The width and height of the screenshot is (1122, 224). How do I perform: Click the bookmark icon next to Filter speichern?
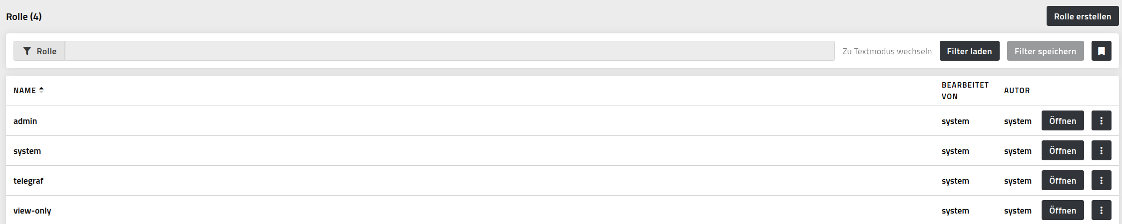(x=1101, y=51)
